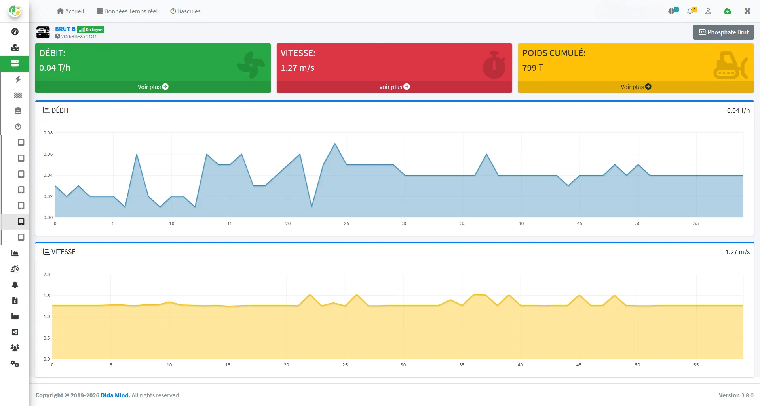This screenshot has width=760, height=406.
Task: Click the notifications bell icon
Action: (691, 11)
